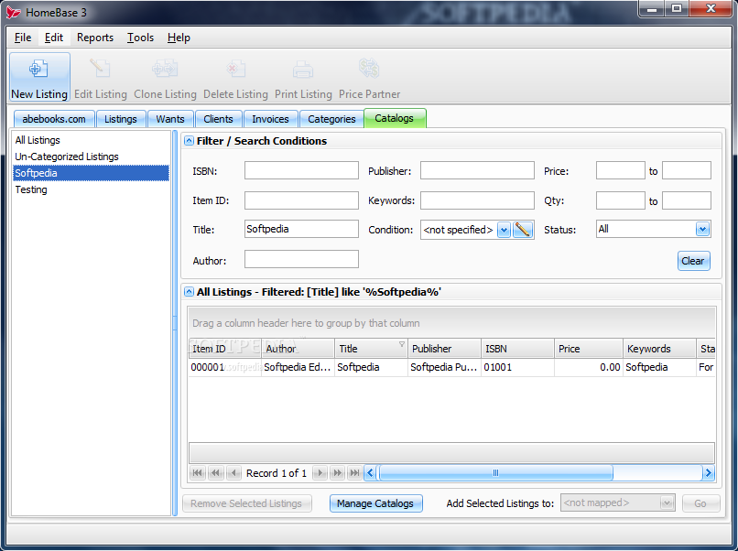Go to last record in navigator
This screenshot has width=738, height=551.
point(354,473)
